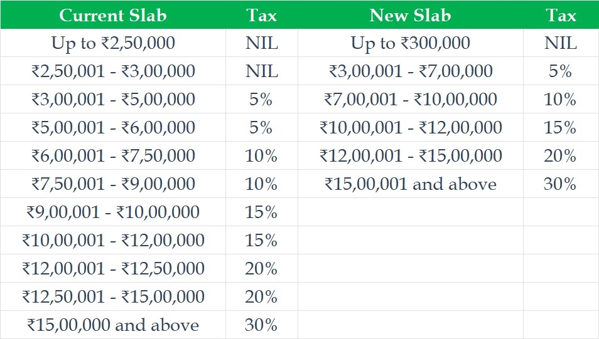Viewport: 599px width, 339px height.
Task: Click the ₹5,00,001 - ₹6,00,000 slab cell
Action: pyautogui.click(x=113, y=128)
